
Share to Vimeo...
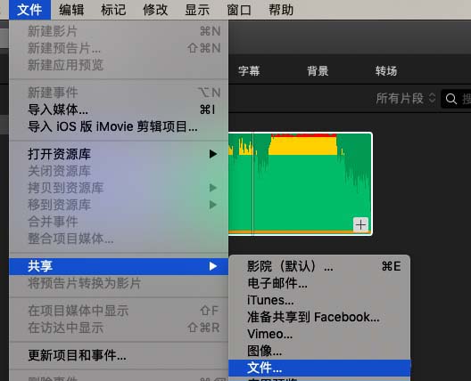pyautogui.click(x=319, y=334)
